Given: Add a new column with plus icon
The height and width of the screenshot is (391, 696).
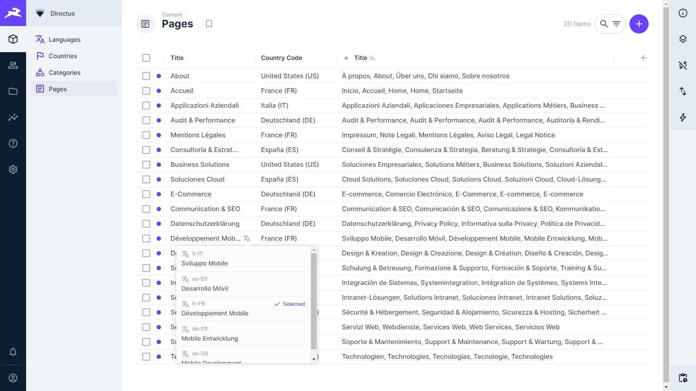Looking at the screenshot, I should [x=643, y=58].
